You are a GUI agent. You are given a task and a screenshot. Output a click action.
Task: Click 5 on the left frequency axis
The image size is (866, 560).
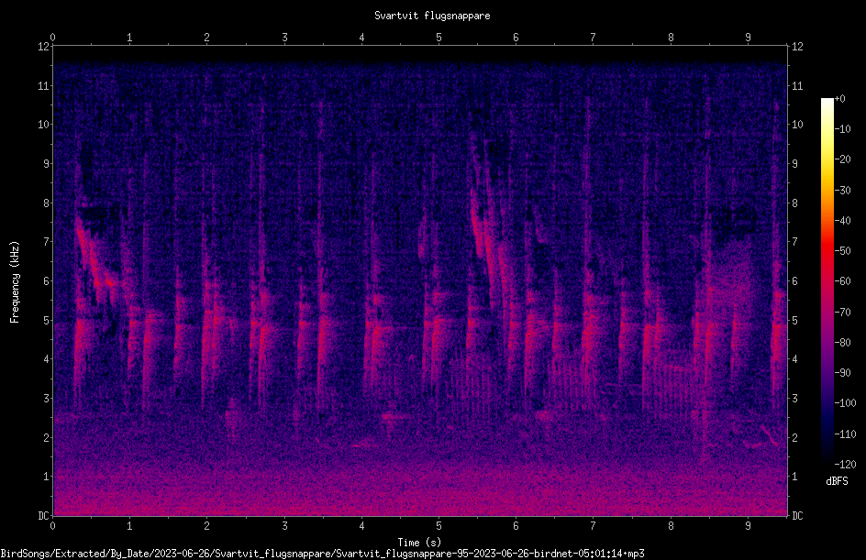click(47, 320)
